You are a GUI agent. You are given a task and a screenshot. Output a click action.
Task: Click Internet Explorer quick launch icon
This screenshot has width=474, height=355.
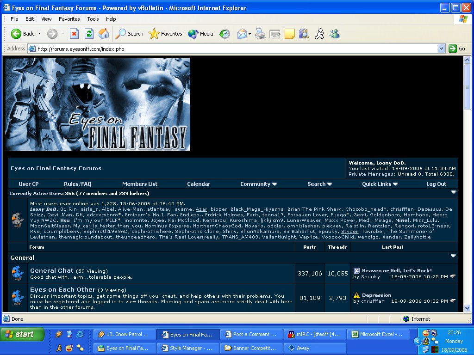(80, 334)
